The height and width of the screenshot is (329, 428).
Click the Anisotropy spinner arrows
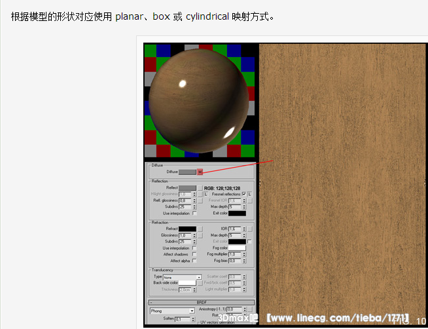[x=245, y=309]
